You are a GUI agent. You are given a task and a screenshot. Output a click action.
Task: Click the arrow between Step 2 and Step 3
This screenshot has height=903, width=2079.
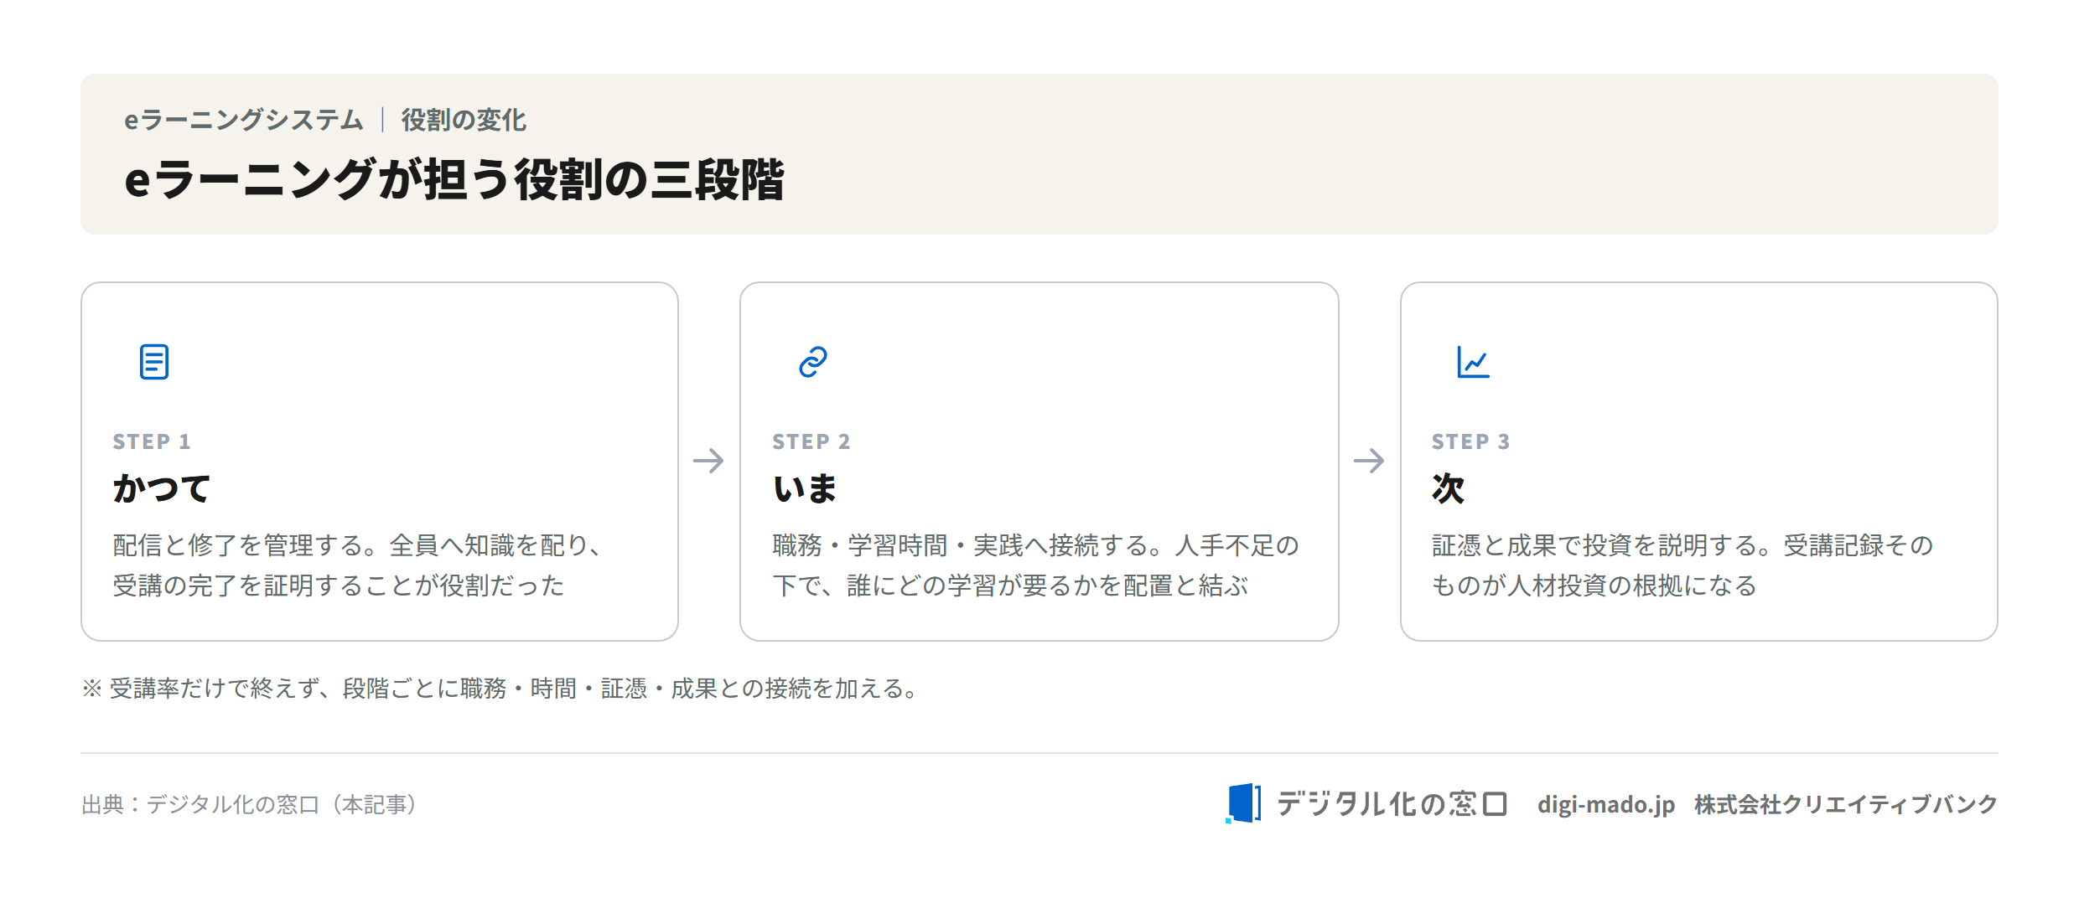[1369, 461]
